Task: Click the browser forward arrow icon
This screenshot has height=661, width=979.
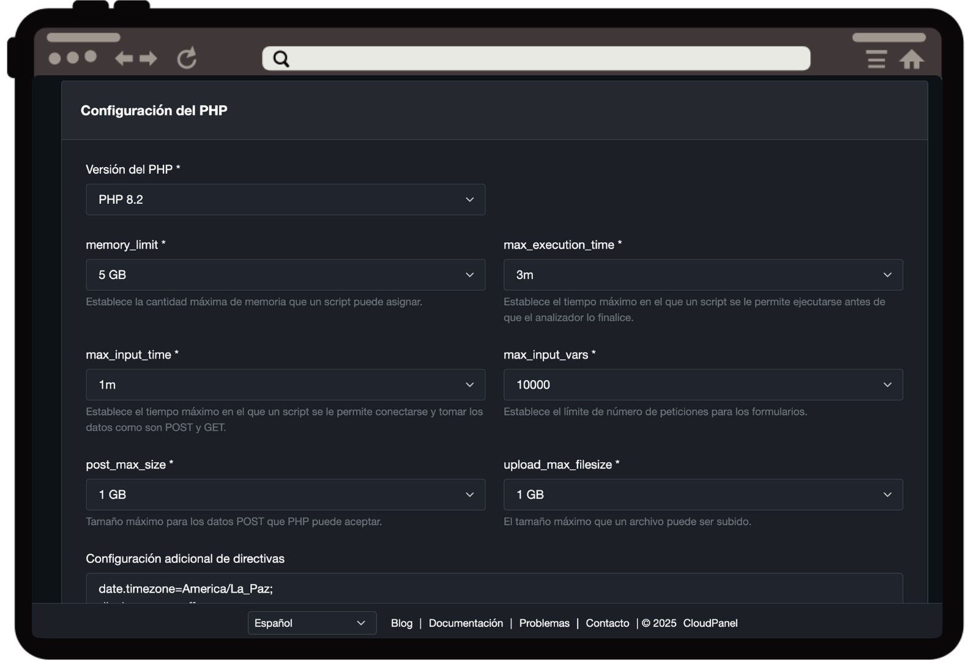Action: [149, 59]
